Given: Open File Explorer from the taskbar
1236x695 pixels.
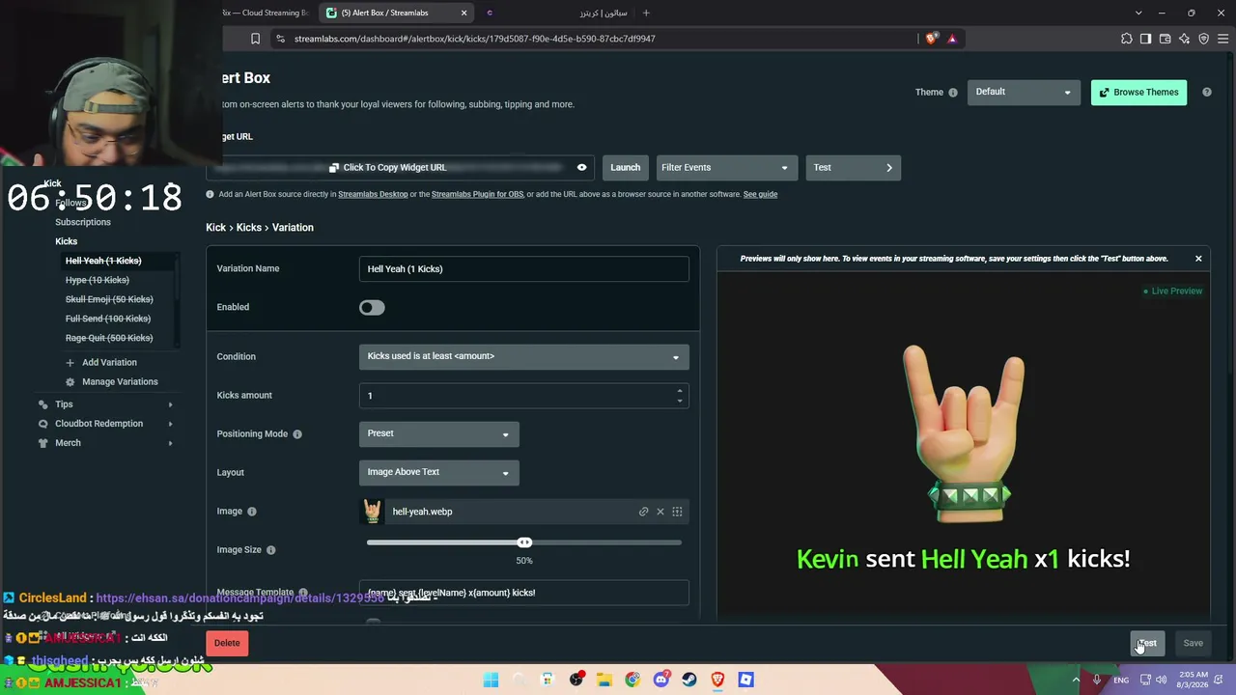Looking at the screenshot, I should point(604,680).
